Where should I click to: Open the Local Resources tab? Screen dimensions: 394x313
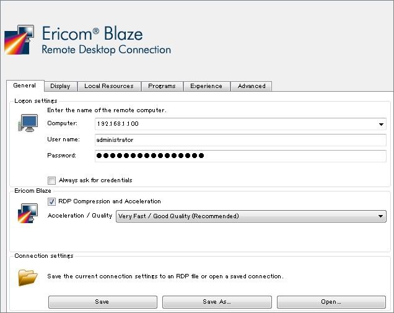coord(109,86)
